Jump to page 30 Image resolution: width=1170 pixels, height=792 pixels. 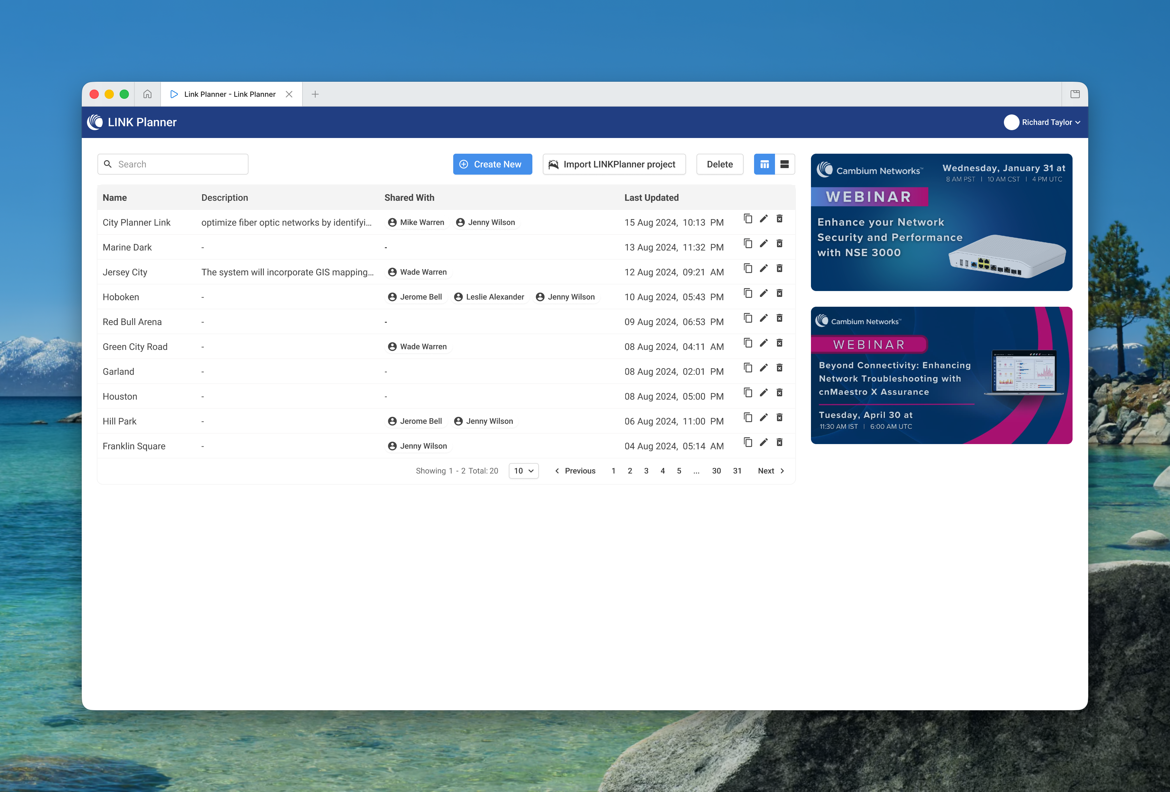[716, 471]
